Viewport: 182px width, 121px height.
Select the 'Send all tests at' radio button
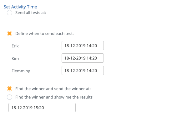9,12
